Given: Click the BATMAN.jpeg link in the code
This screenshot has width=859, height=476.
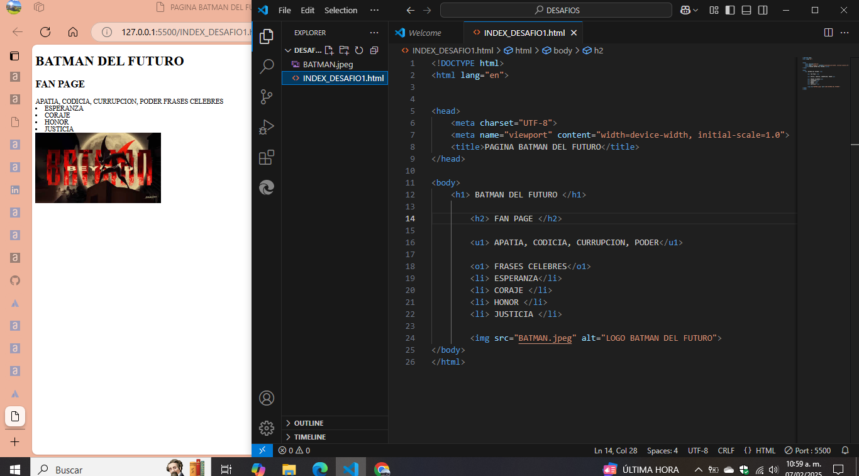Looking at the screenshot, I should point(545,338).
